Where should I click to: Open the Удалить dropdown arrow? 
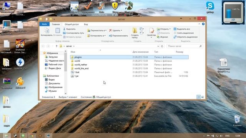[121, 31]
